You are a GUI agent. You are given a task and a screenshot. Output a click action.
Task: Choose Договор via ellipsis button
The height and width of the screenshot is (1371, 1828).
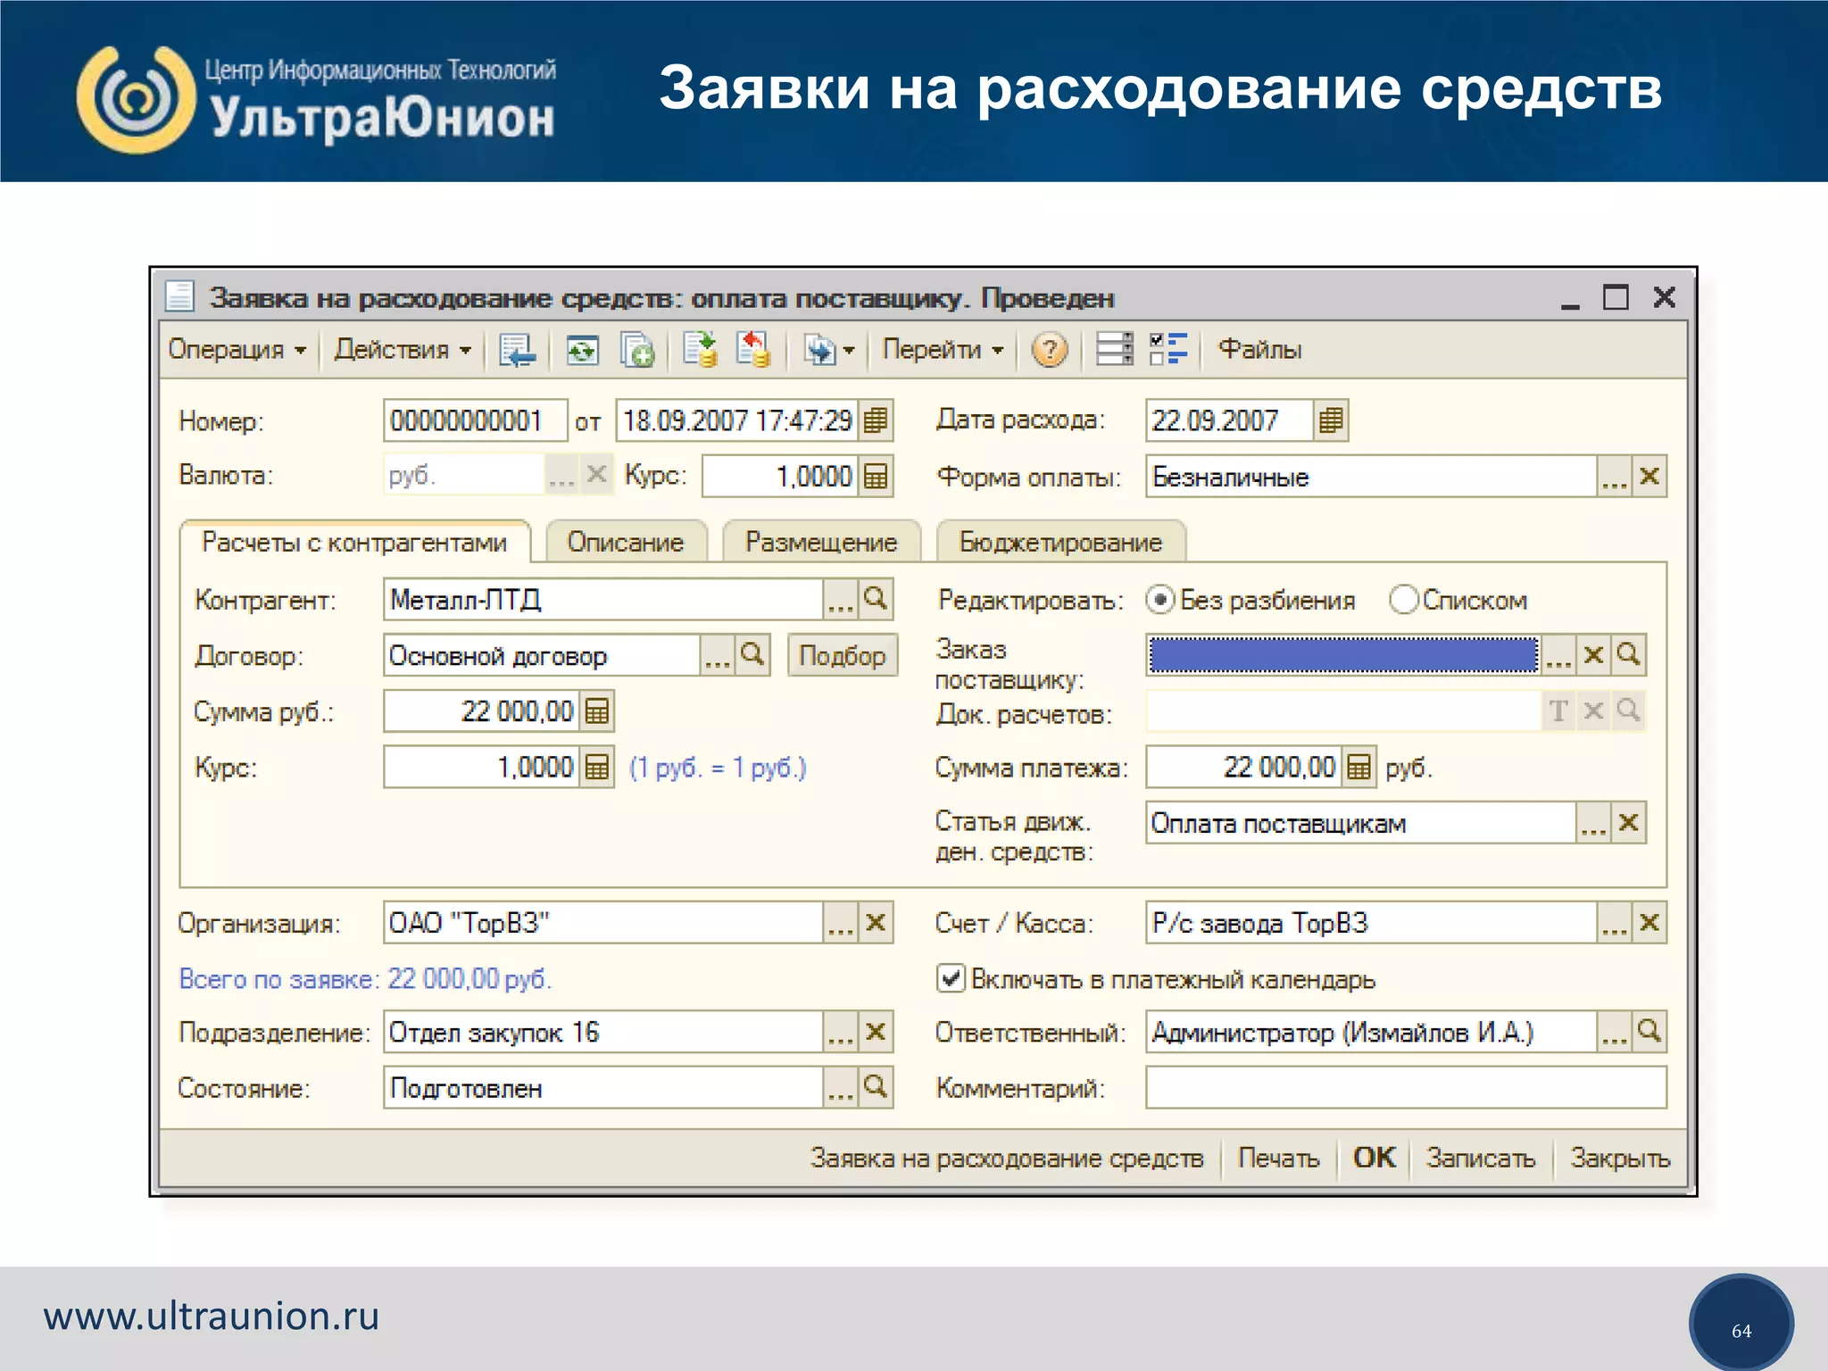tap(717, 655)
